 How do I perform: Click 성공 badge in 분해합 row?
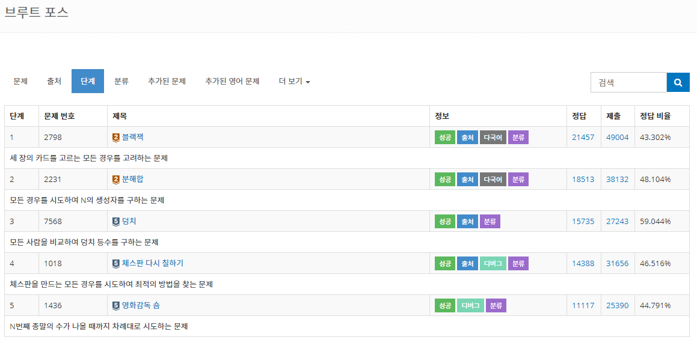(445, 179)
